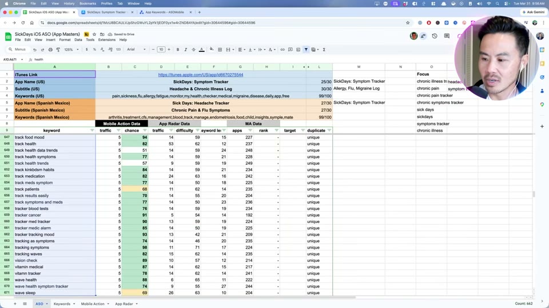549x308 pixels.
Task: Open the Data menu
Action: pos(78,40)
